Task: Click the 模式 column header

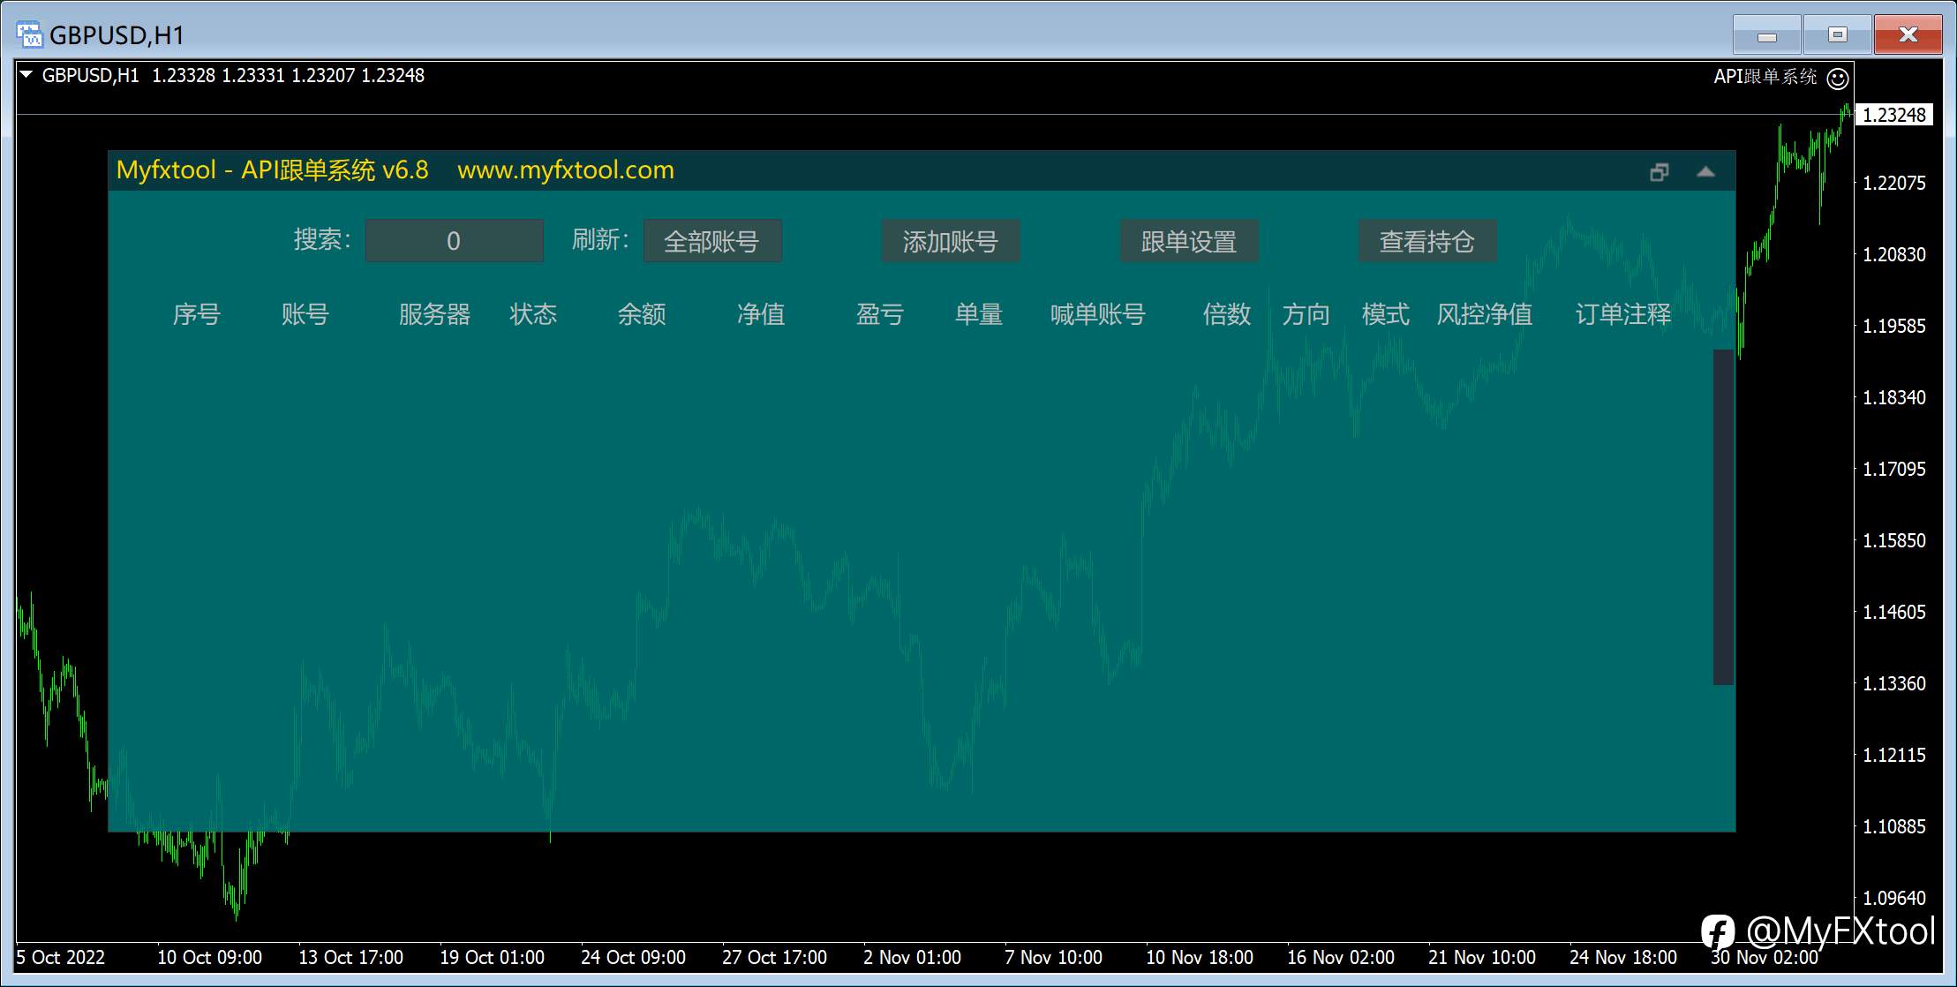Action: pyautogui.click(x=1386, y=314)
